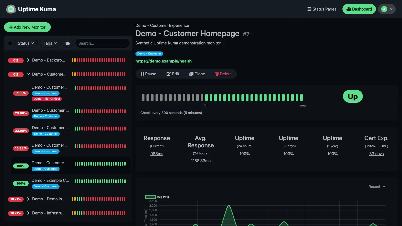Click the 100% badge of Demo - Example C...
The height and width of the screenshot is (226, 402).
[x=21, y=184]
